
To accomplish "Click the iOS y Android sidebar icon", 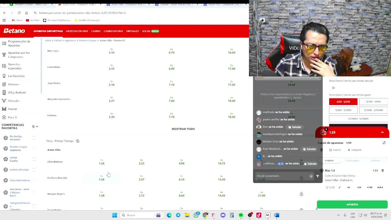I will click(4, 92).
